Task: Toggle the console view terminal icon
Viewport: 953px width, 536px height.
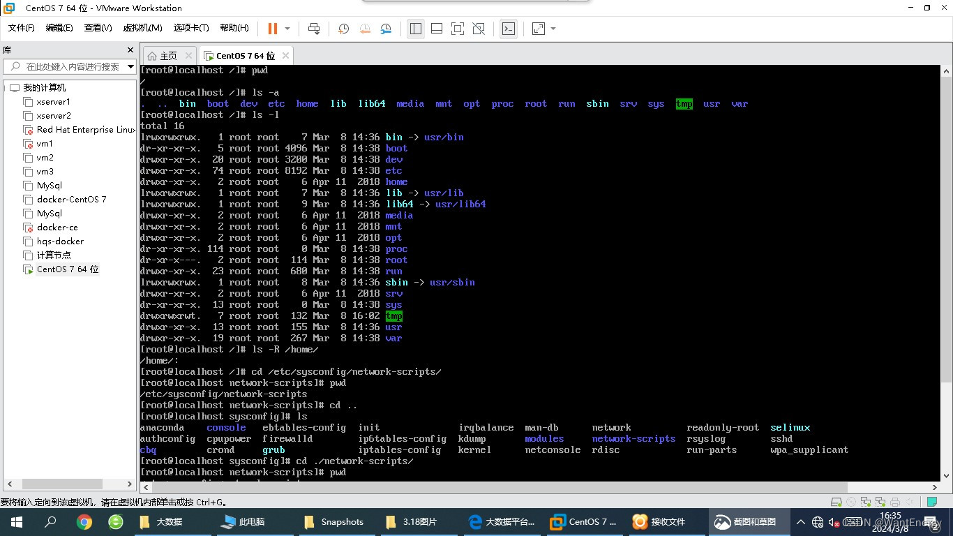Action: tap(509, 29)
